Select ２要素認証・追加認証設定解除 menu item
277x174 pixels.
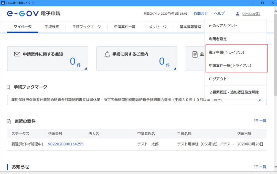(x=235, y=92)
